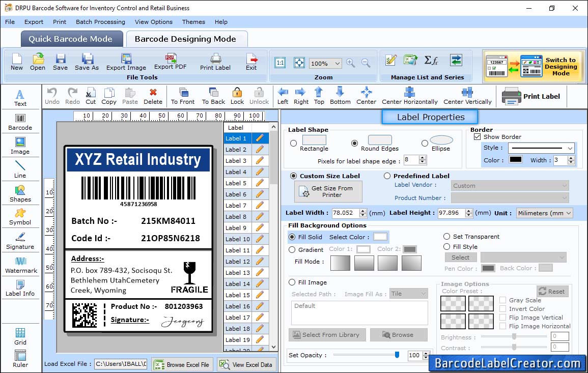Click the Set Opacity slider handle
Image resolution: width=588 pixels, height=373 pixels.
(397, 355)
